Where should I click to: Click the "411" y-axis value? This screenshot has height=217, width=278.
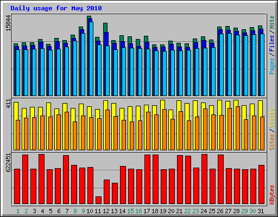8,104
